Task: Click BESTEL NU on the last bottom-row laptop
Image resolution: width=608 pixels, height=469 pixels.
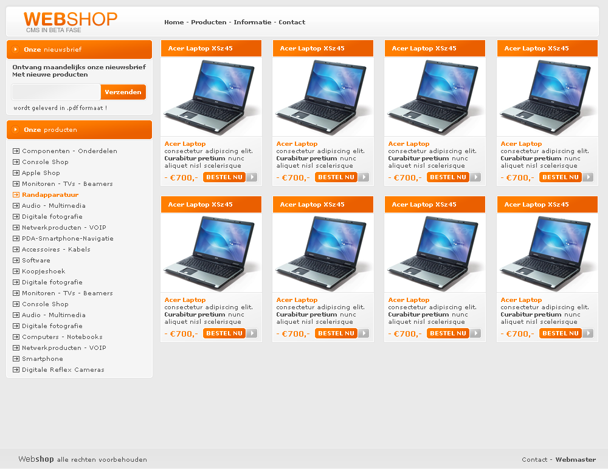Action: (561, 334)
